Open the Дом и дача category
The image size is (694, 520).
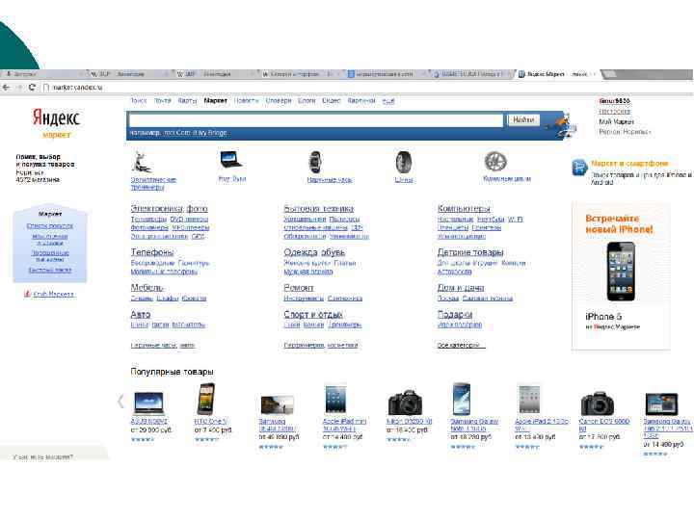point(461,287)
